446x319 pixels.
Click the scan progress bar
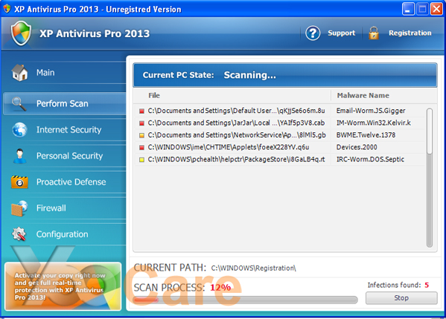pyautogui.click(x=246, y=300)
